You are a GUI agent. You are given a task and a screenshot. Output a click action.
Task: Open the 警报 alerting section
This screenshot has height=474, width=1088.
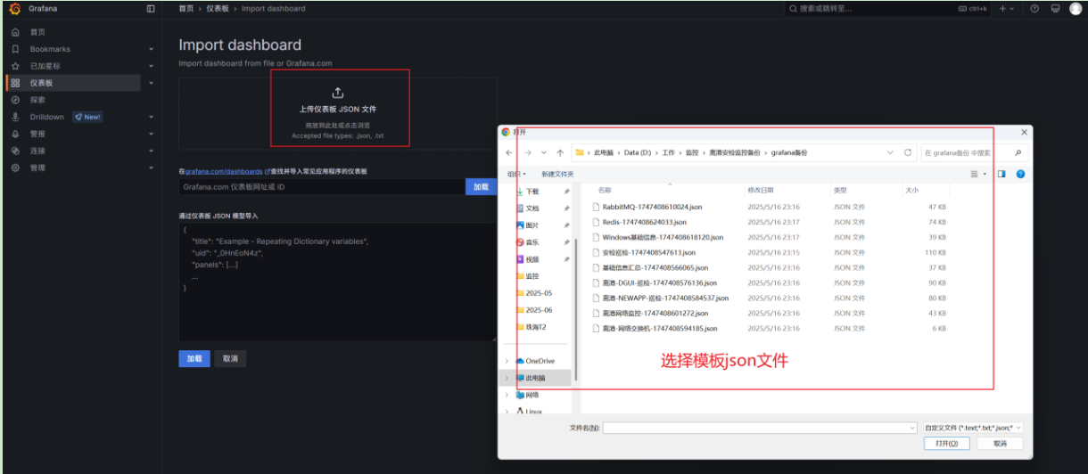(x=37, y=134)
